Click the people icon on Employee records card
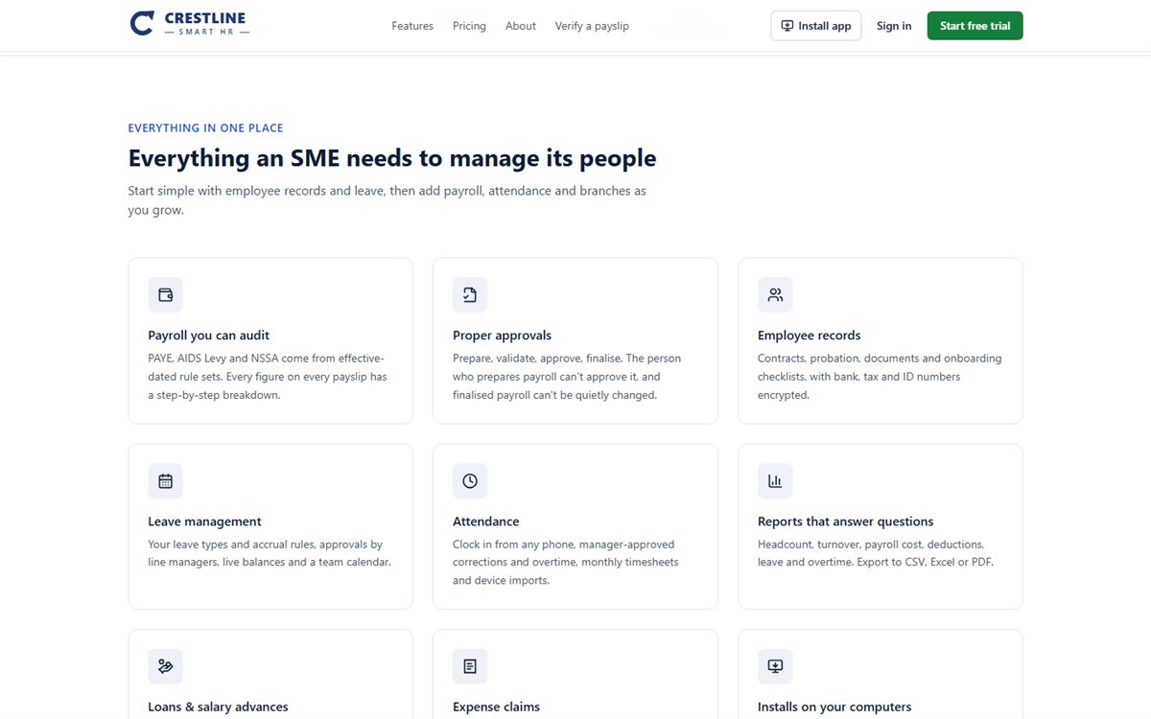Image resolution: width=1151 pixels, height=719 pixels. 775,295
